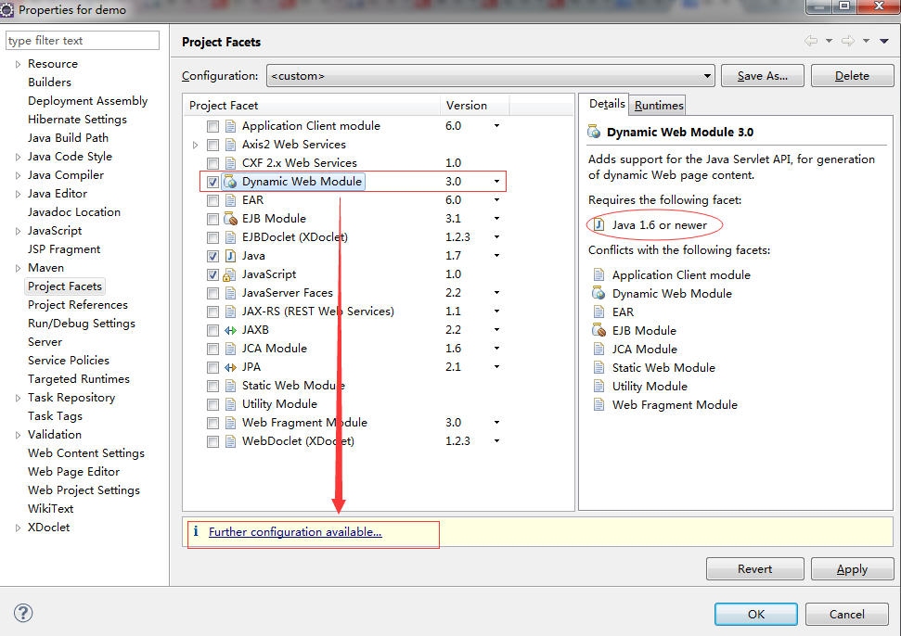Click the Save As button
This screenshot has height=636, width=901.
click(x=763, y=76)
